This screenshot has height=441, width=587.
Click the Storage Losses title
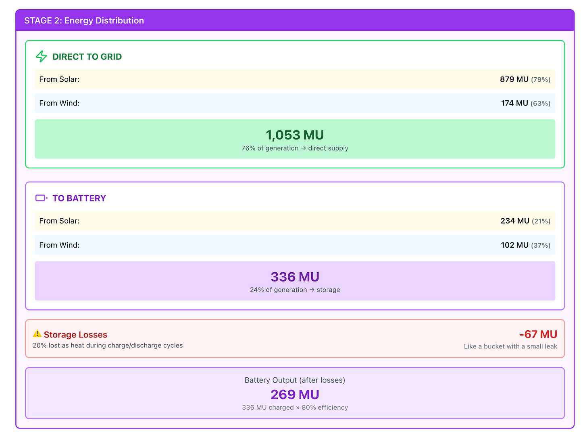[75, 335]
